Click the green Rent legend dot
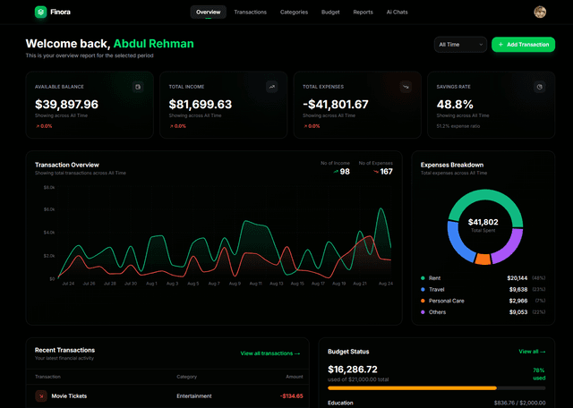 [x=423, y=278]
